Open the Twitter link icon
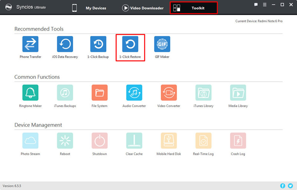 click(x=290, y=186)
